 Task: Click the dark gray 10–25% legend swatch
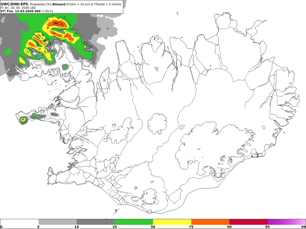point(96,222)
